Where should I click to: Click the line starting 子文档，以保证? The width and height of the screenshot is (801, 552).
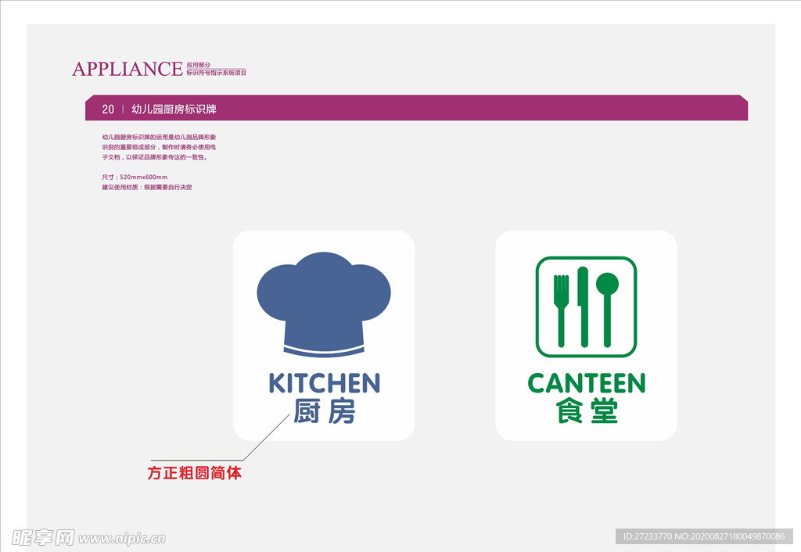pyautogui.click(x=154, y=157)
